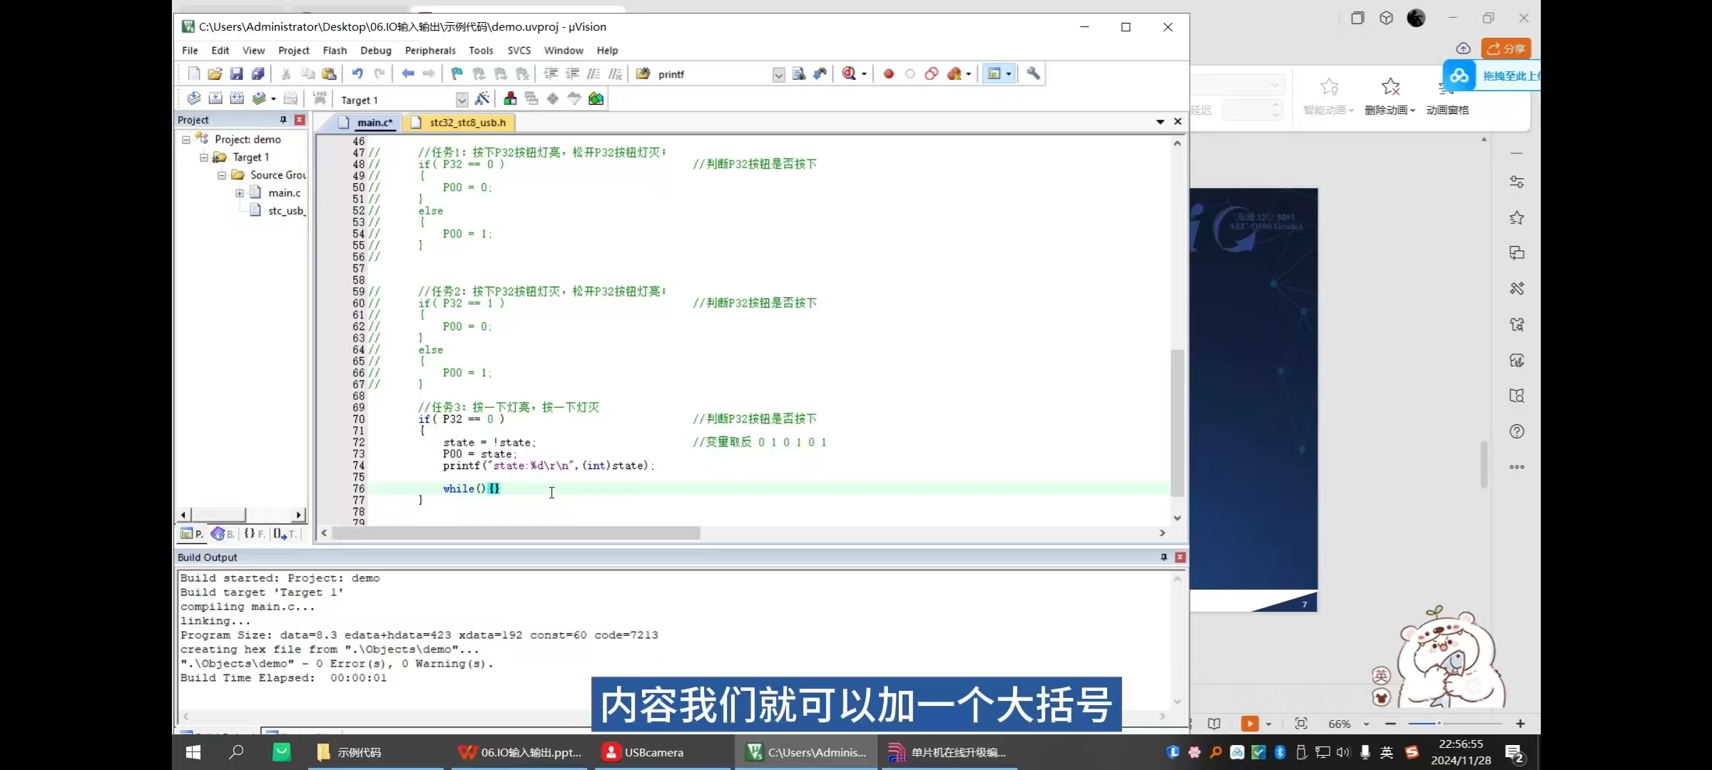Screen dimensions: 1712x770
Task: Collapse the Target 1 tree node
Action: pos(203,158)
